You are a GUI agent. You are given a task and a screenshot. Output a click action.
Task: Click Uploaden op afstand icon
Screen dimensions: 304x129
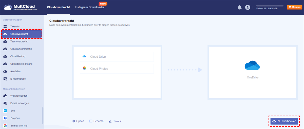point(5,64)
